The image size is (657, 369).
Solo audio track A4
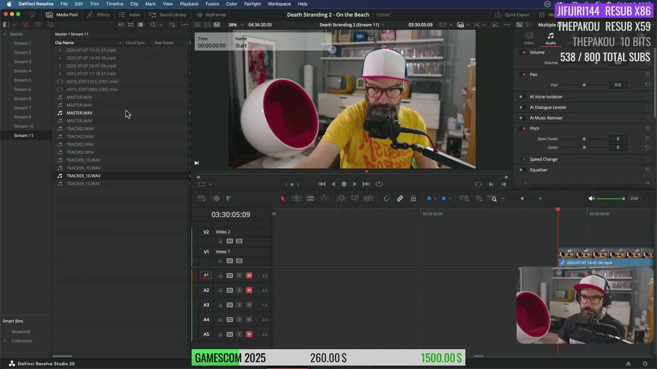pos(239,320)
